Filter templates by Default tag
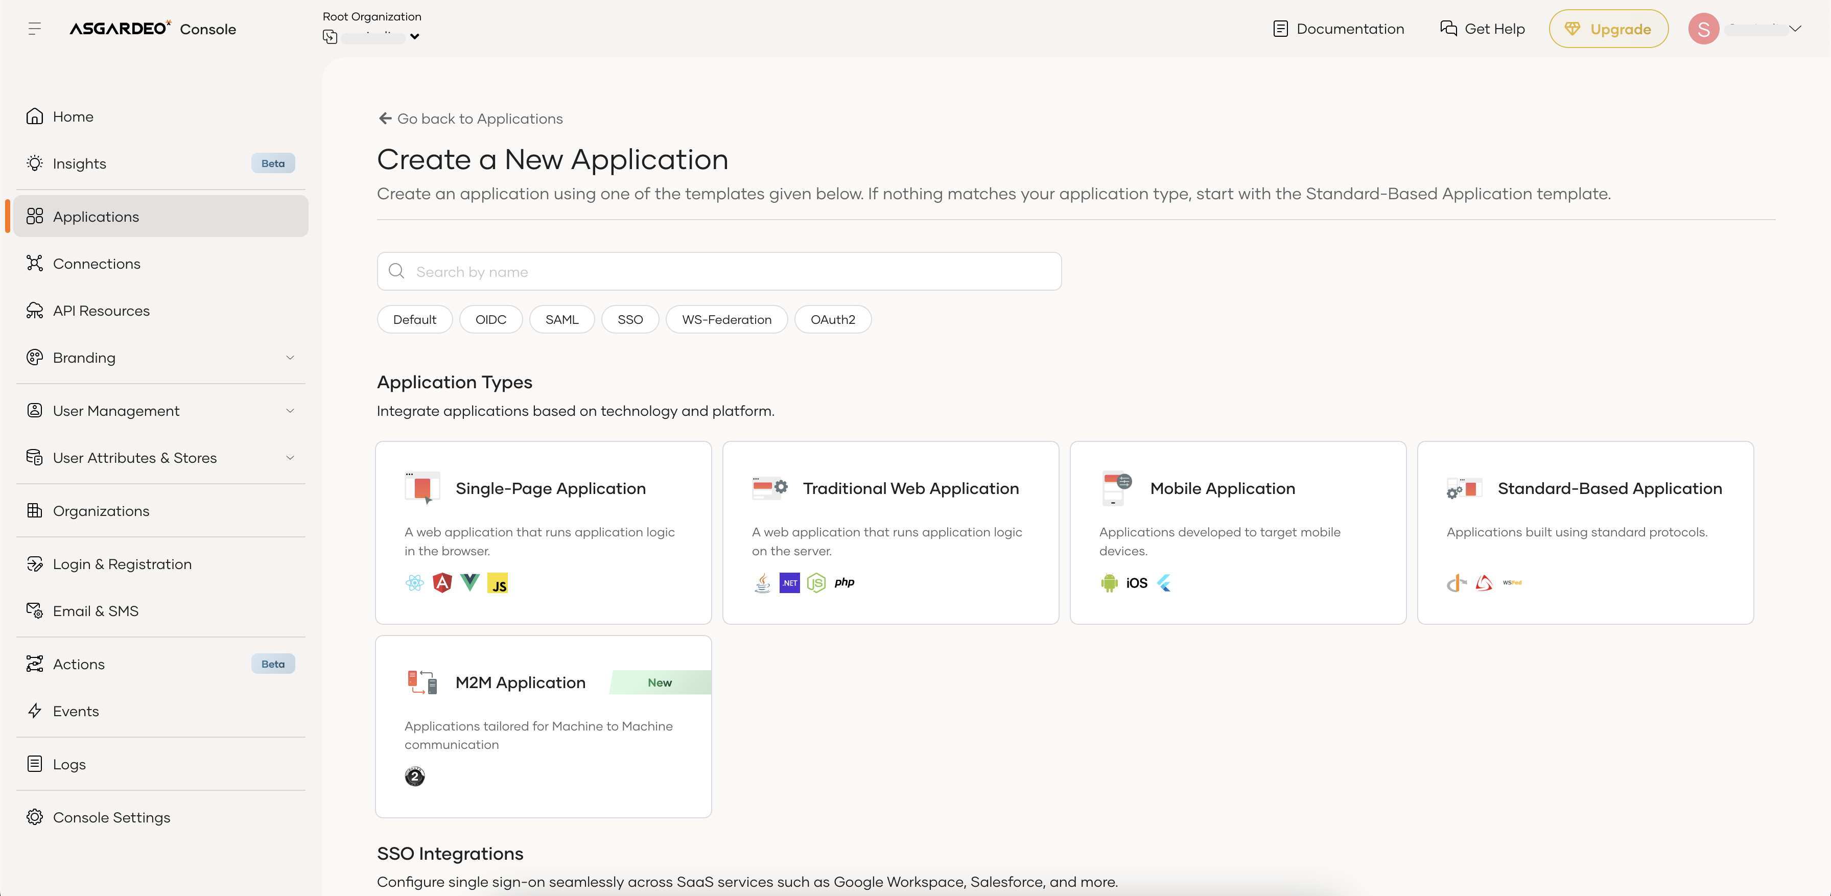Image resolution: width=1831 pixels, height=896 pixels. point(414,320)
